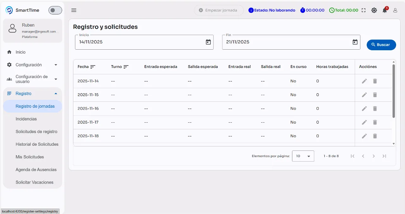Select Incidencias in the sidebar
This screenshot has height=214, width=405.
pyautogui.click(x=26, y=119)
